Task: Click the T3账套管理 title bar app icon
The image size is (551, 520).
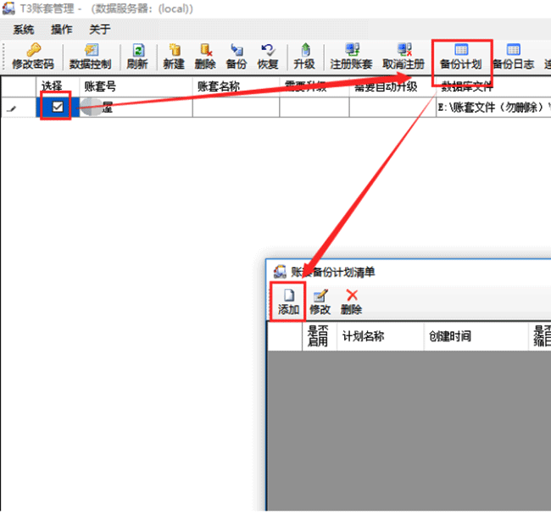Action: [8, 8]
